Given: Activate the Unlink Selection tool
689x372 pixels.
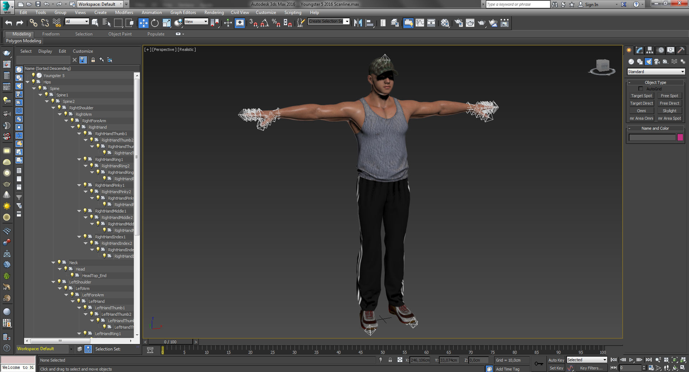Looking at the screenshot, I should click(45, 23).
